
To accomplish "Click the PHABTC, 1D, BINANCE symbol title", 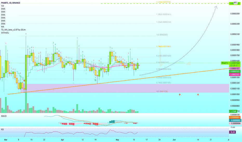I will point(10,3).
